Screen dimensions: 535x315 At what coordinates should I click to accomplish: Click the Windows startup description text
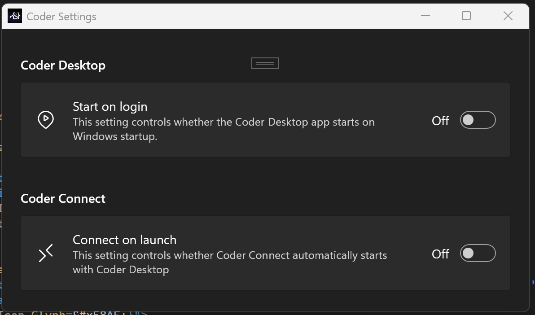click(x=224, y=129)
